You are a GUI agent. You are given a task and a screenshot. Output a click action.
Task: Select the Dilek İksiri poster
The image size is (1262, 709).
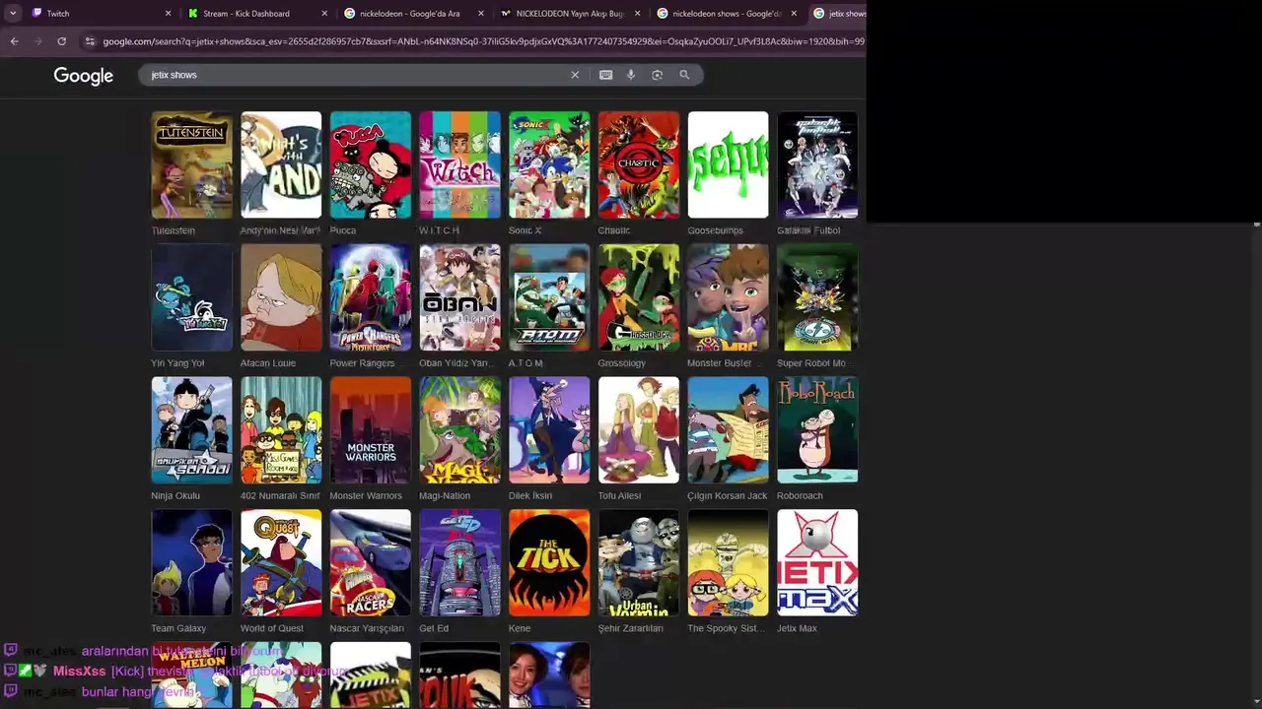[x=549, y=429]
